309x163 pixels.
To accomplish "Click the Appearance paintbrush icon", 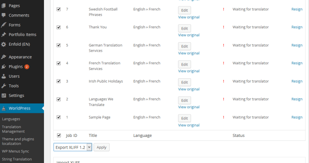I will (3, 57).
